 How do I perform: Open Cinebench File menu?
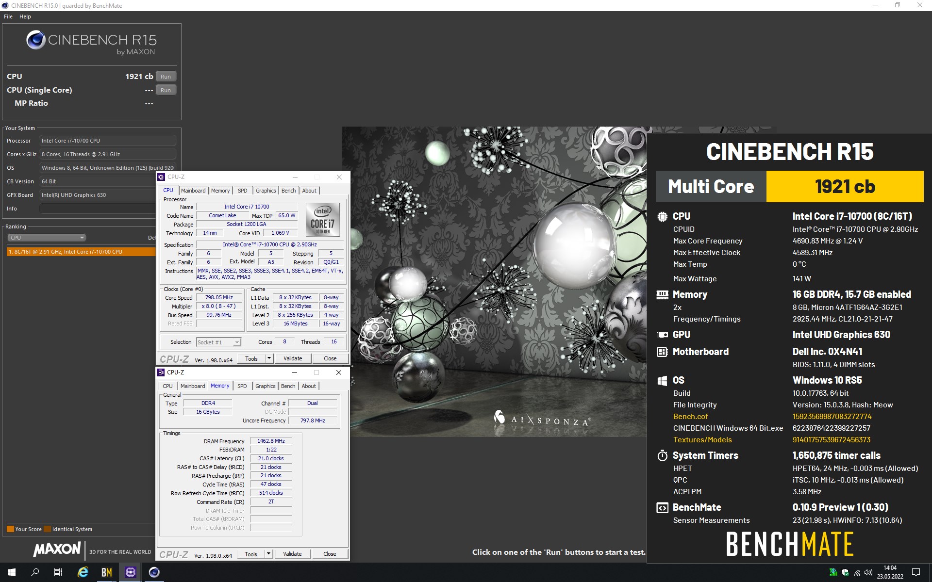point(8,16)
